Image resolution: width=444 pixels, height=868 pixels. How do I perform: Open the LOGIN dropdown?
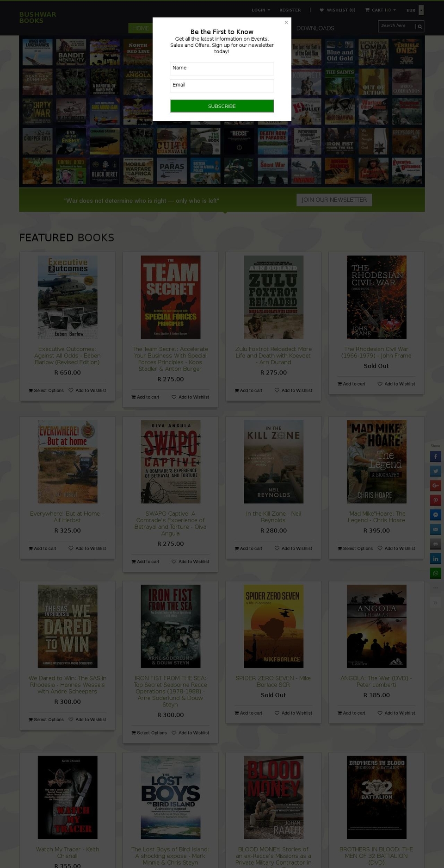point(261,10)
